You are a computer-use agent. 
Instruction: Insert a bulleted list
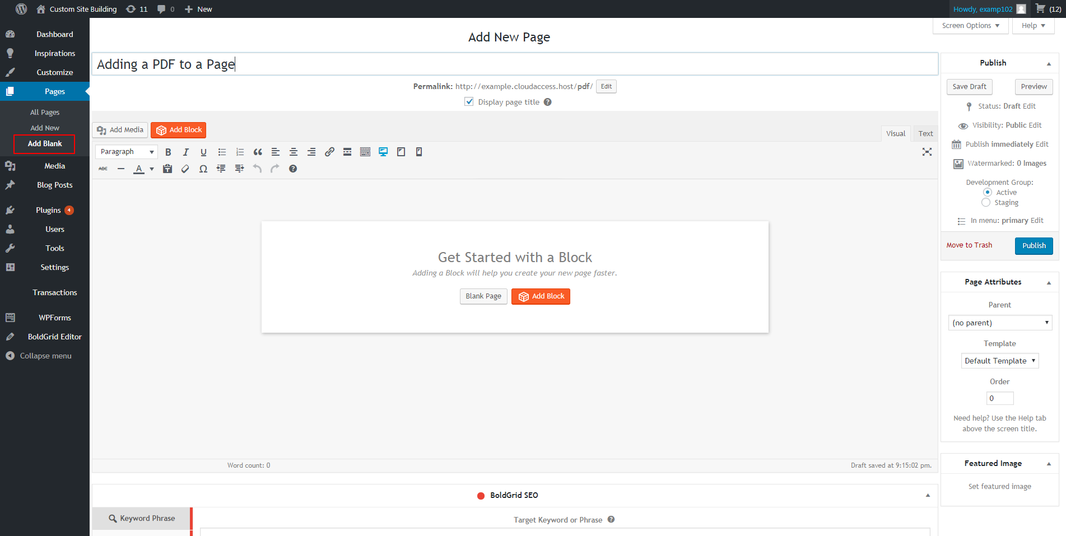(222, 152)
